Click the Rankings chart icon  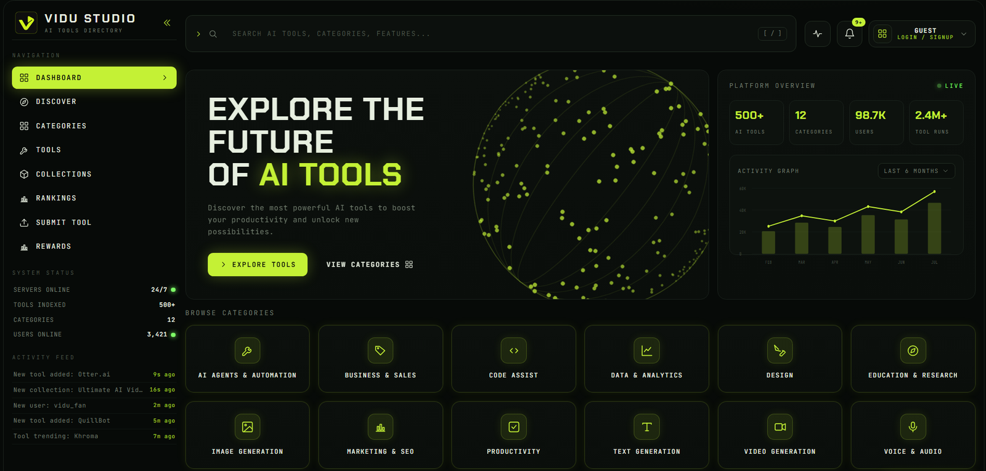click(x=24, y=199)
